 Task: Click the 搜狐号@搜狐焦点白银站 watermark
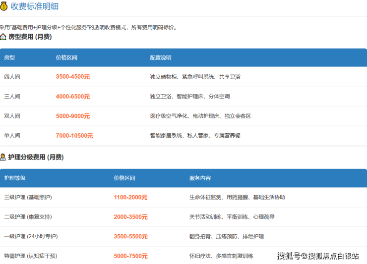317,256
